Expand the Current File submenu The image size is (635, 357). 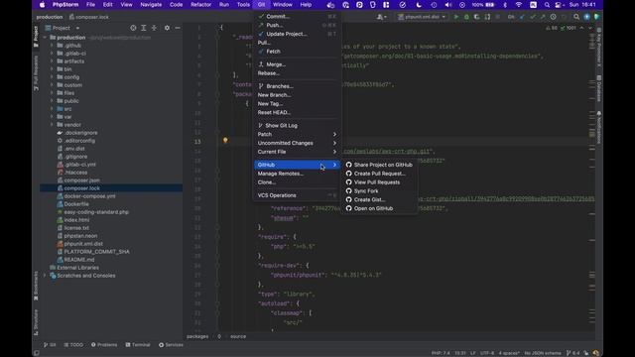click(x=297, y=152)
